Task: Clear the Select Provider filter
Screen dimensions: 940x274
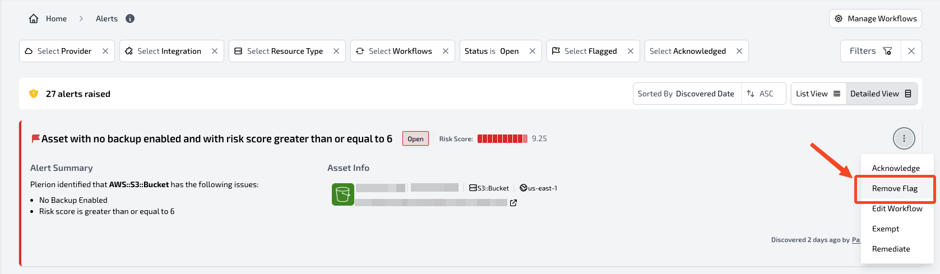Action: tap(105, 51)
